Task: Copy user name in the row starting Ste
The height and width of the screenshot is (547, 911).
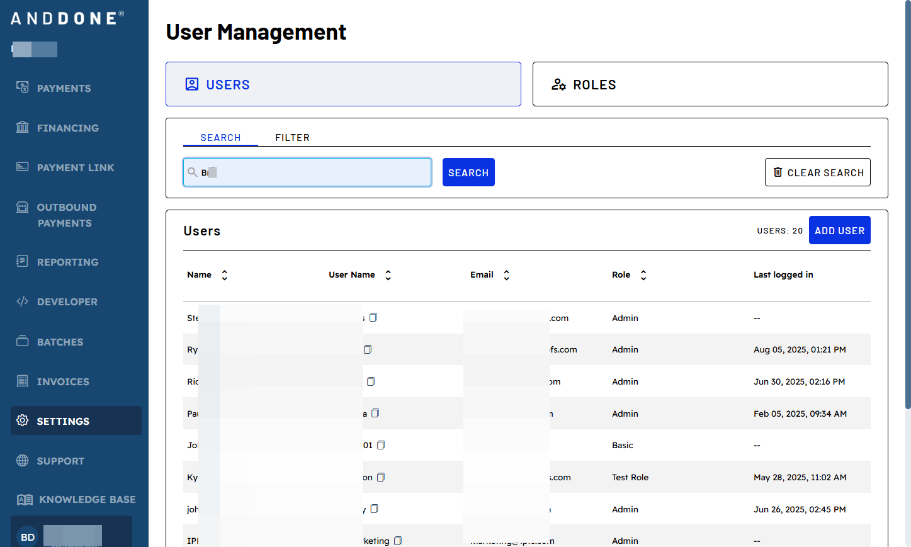Action: pyautogui.click(x=373, y=317)
